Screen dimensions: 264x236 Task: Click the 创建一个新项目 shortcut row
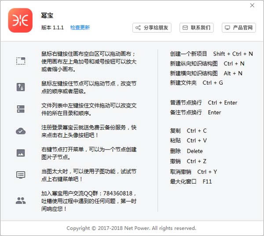pos(212,54)
